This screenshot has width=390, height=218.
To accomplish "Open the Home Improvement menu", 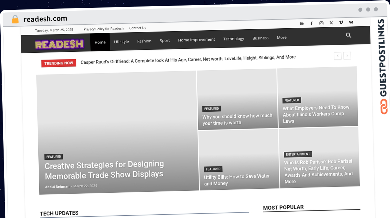I will click(x=196, y=40).
